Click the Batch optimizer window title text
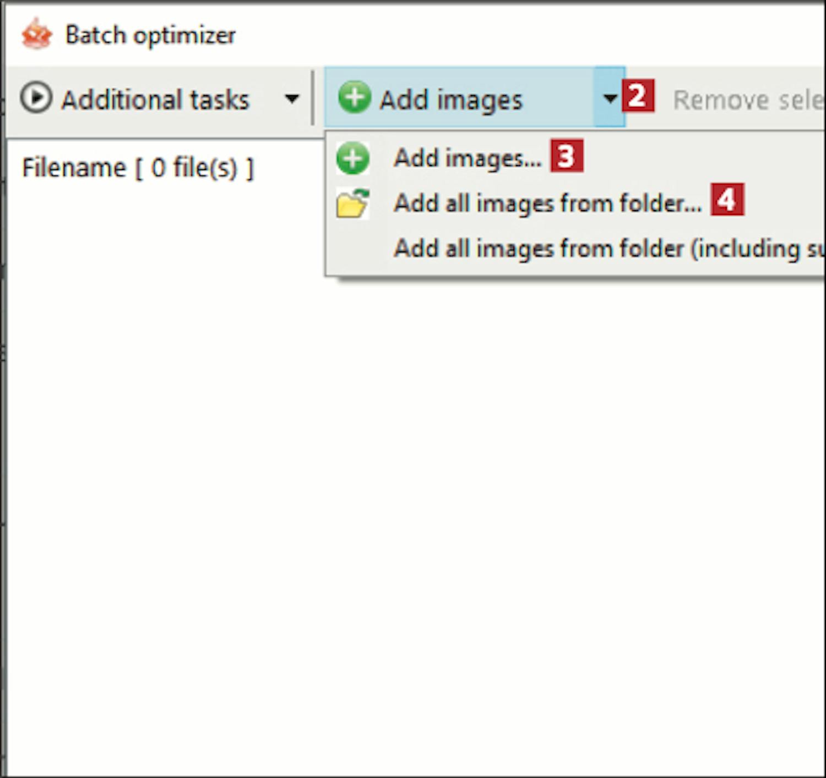The image size is (826, 778). click(x=150, y=35)
